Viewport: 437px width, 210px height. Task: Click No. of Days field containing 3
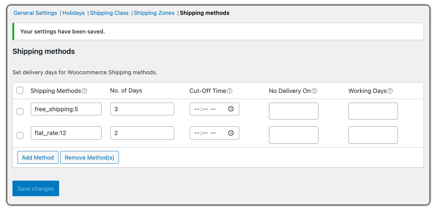[142, 109]
